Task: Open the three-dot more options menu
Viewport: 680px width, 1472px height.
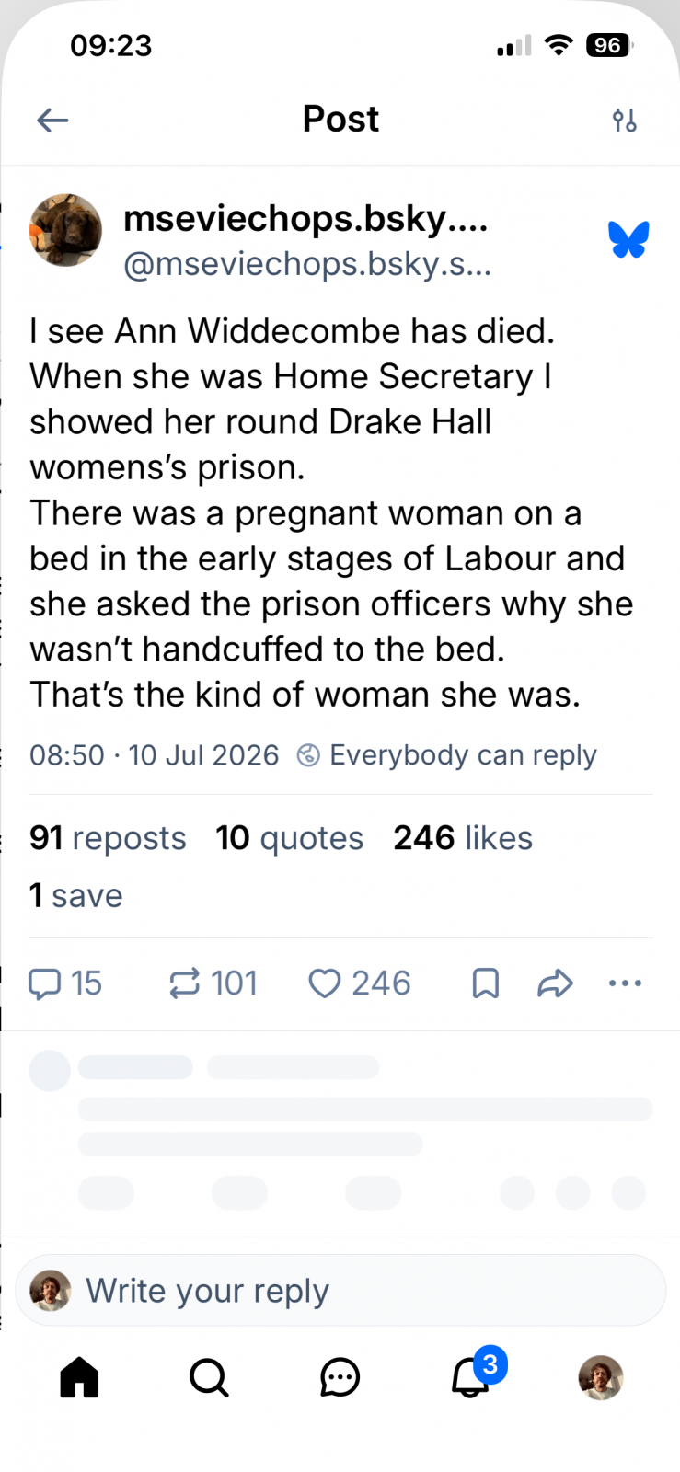Action: pos(626,983)
